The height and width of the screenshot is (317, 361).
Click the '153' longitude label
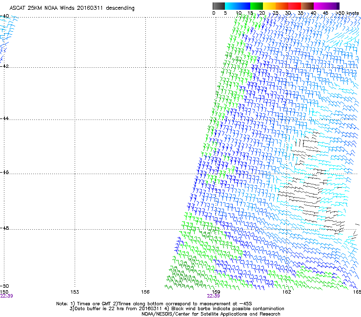75,292
